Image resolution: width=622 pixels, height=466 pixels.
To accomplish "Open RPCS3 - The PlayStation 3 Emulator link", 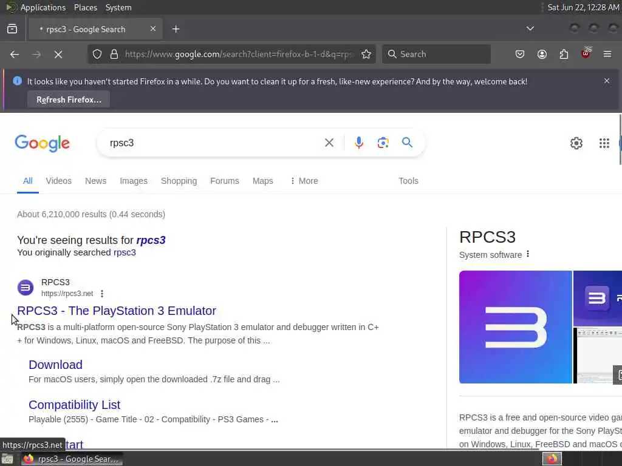I will click(x=117, y=311).
